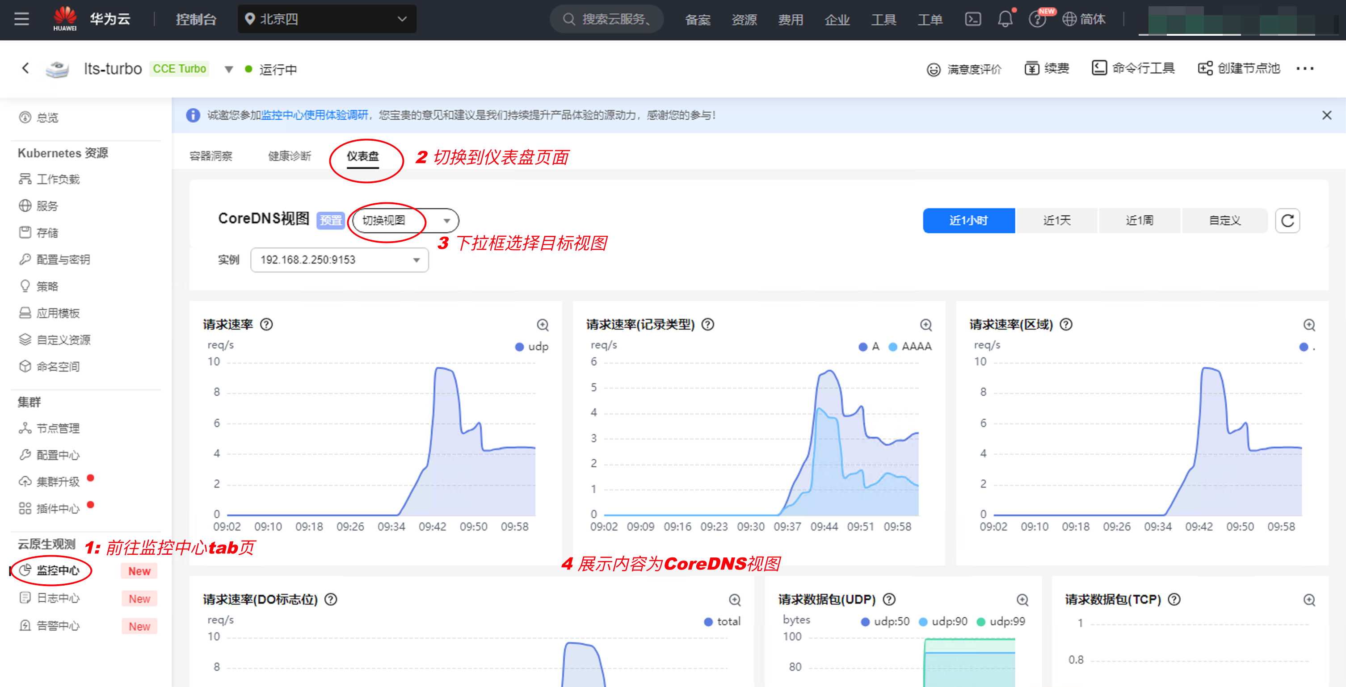Open the hamburger menu in top bar
Image resolution: width=1346 pixels, height=687 pixels.
point(21,20)
